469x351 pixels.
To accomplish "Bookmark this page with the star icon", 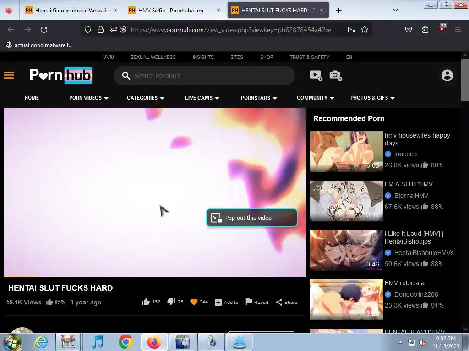I will coord(365,30).
